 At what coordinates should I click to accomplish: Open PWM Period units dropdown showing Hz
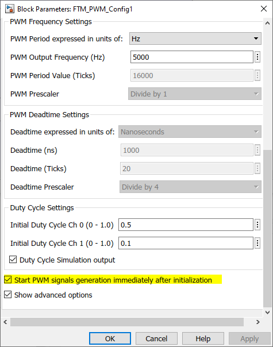[195, 38]
